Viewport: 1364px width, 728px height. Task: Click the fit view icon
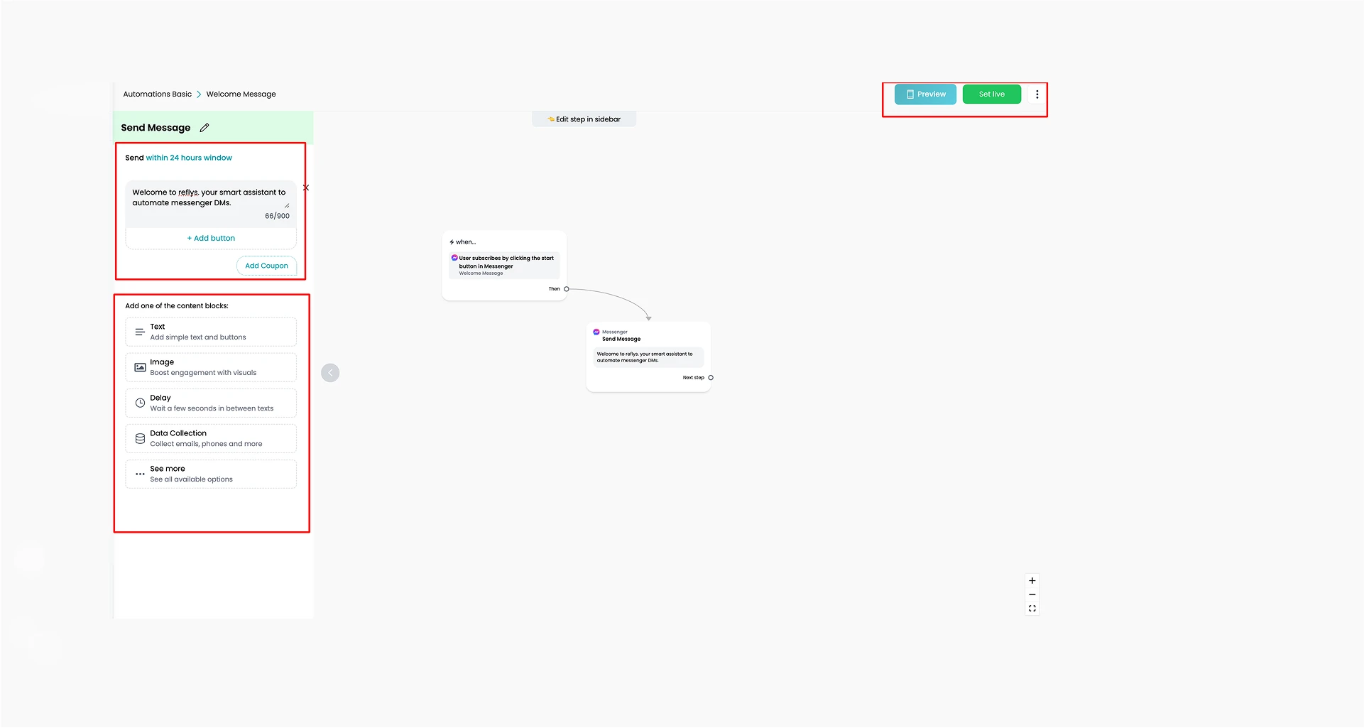click(1032, 609)
